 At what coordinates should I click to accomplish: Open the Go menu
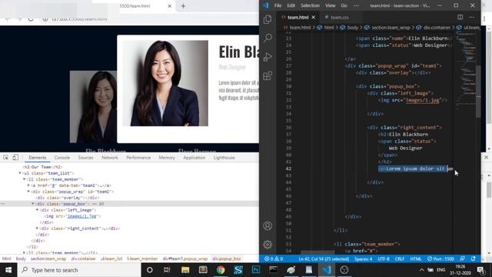click(344, 5)
